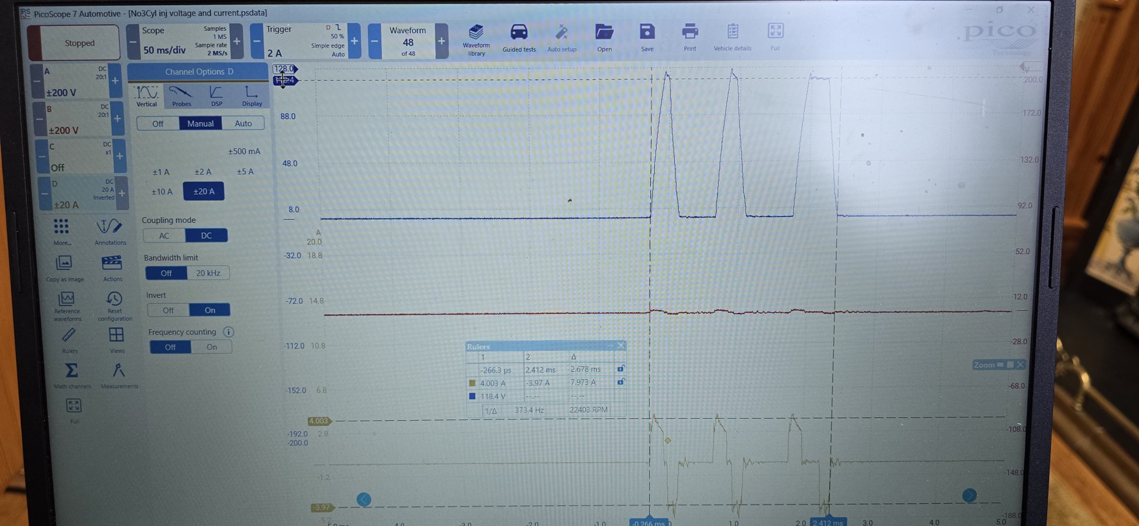Image resolution: width=1139 pixels, height=526 pixels.
Task: Open the More tools grid
Action: coord(62,231)
